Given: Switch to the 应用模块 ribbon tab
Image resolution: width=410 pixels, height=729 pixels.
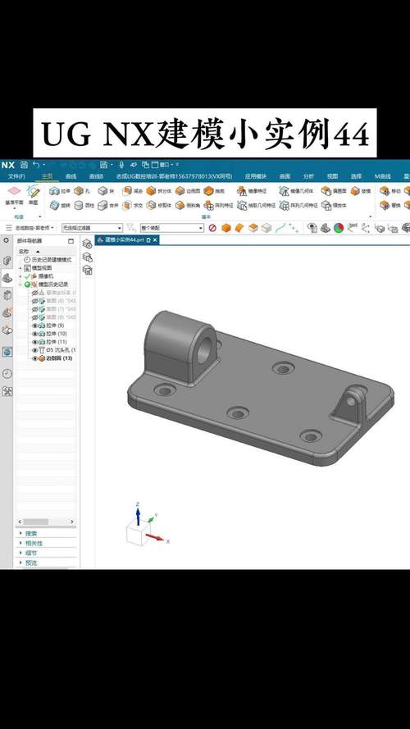Looking at the screenshot, I should point(256,176).
